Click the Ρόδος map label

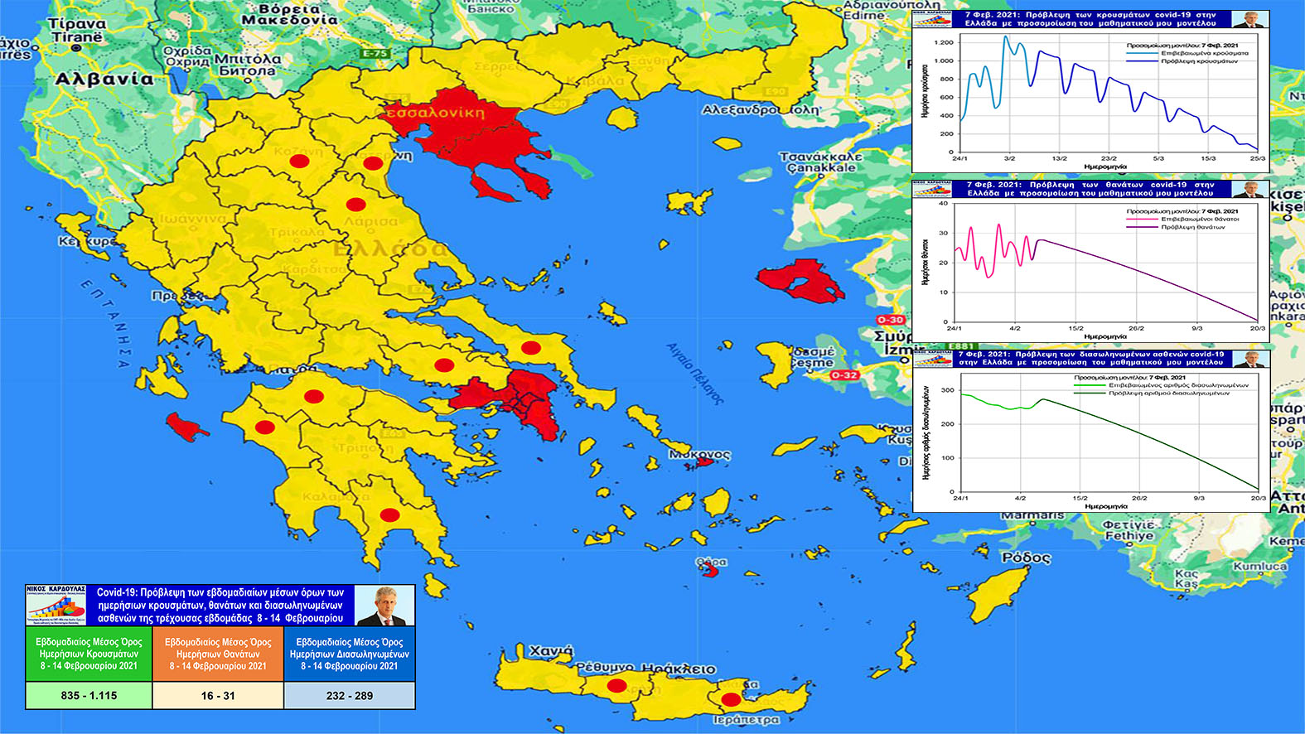pyautogui.click(x=1026, y=558)
